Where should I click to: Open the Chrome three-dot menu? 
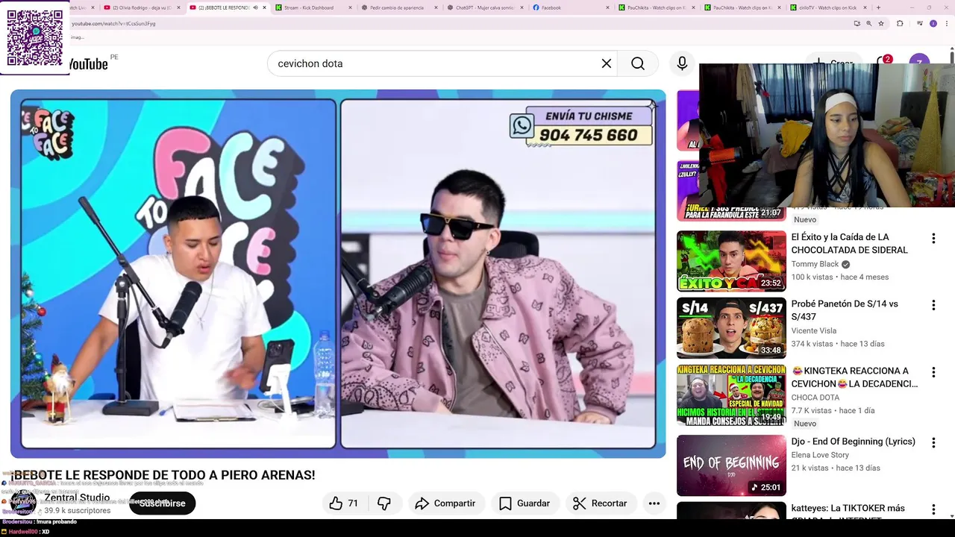(947, 23)
